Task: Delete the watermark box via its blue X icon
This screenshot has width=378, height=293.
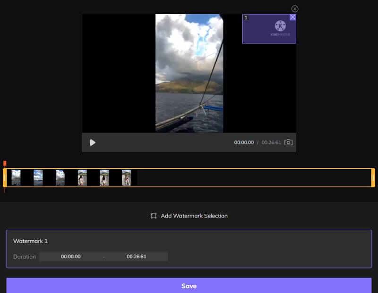Action: pyautogui.click(x=293, y=17)
